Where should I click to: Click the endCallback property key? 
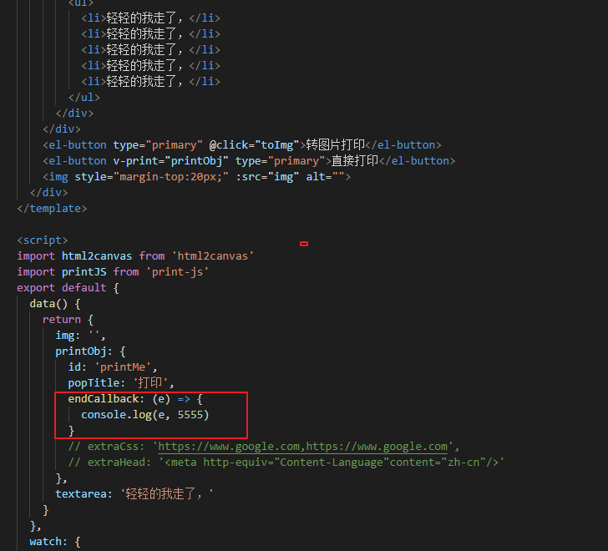point(104,399)
